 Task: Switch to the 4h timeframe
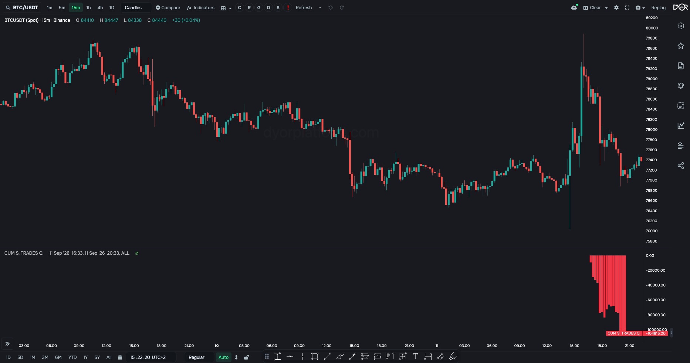(x=100, y=8)
